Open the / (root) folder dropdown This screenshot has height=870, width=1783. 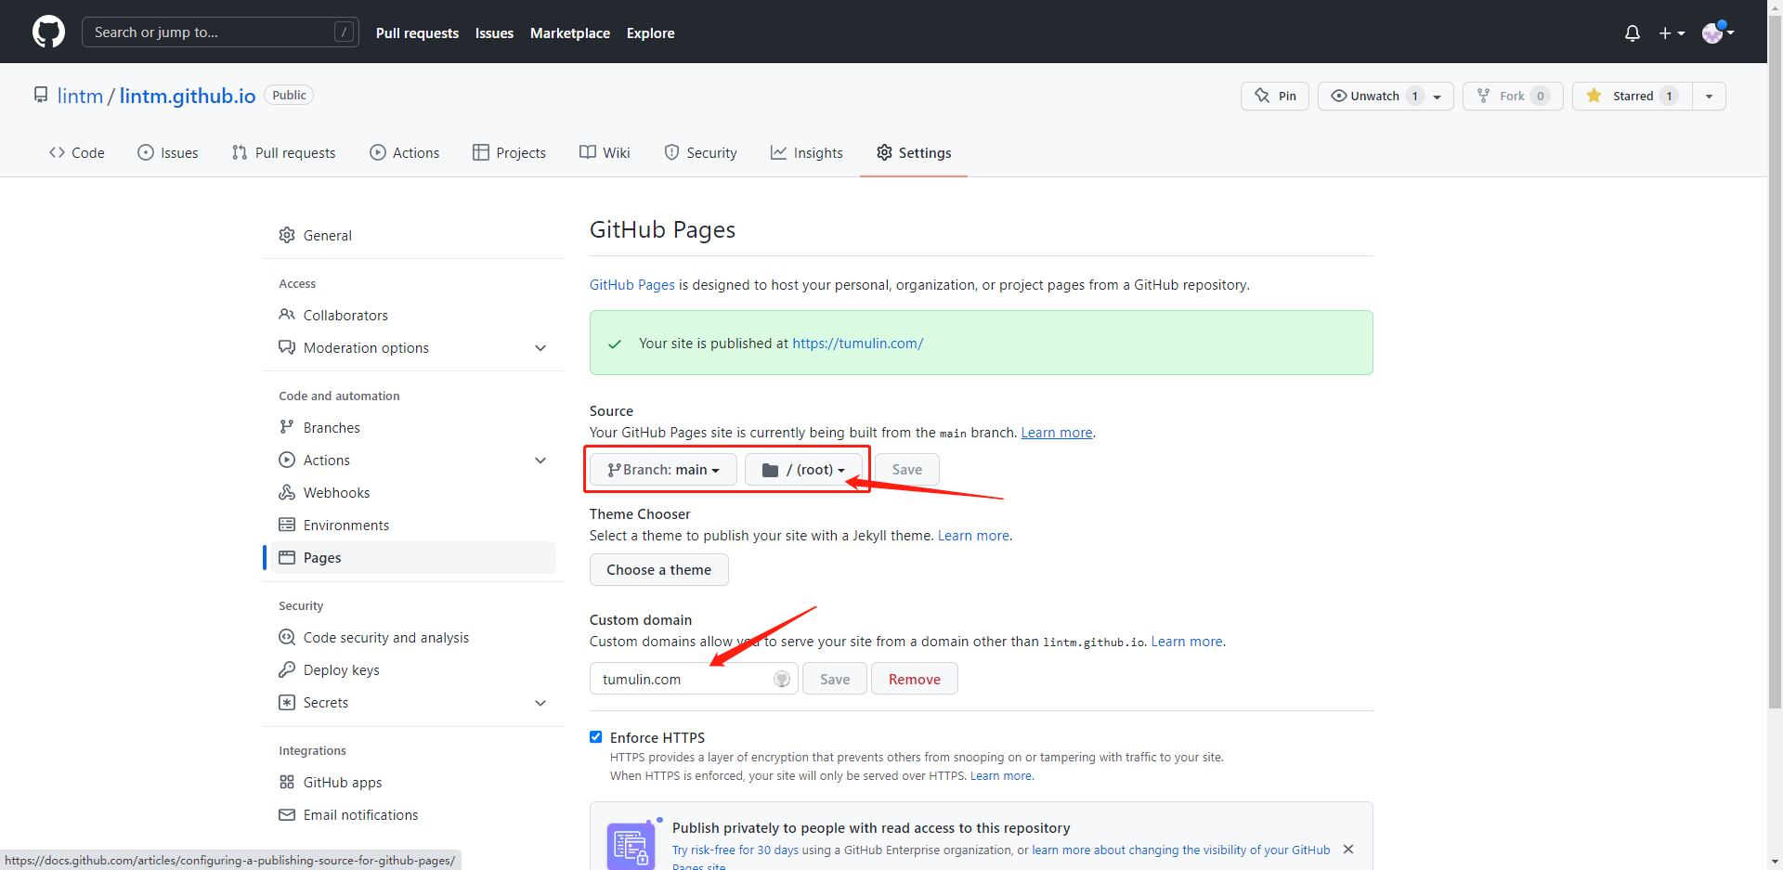coord(803,470)
